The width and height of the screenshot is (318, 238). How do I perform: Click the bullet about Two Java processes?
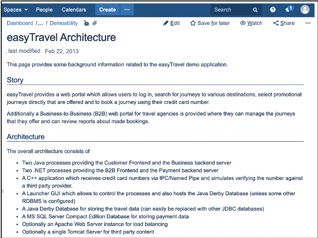127,163
